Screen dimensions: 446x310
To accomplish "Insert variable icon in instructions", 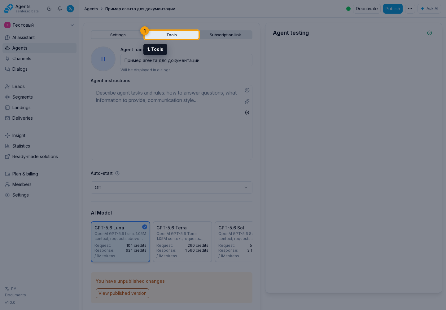I will pyautogui.click(x=247, y=113).
